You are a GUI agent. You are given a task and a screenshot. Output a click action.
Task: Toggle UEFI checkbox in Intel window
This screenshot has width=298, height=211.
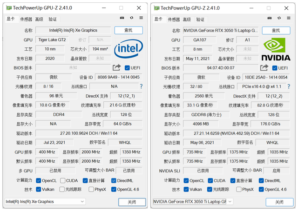(x=127, y=68)
